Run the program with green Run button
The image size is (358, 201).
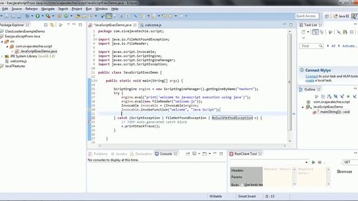click(x=37, y=16)
